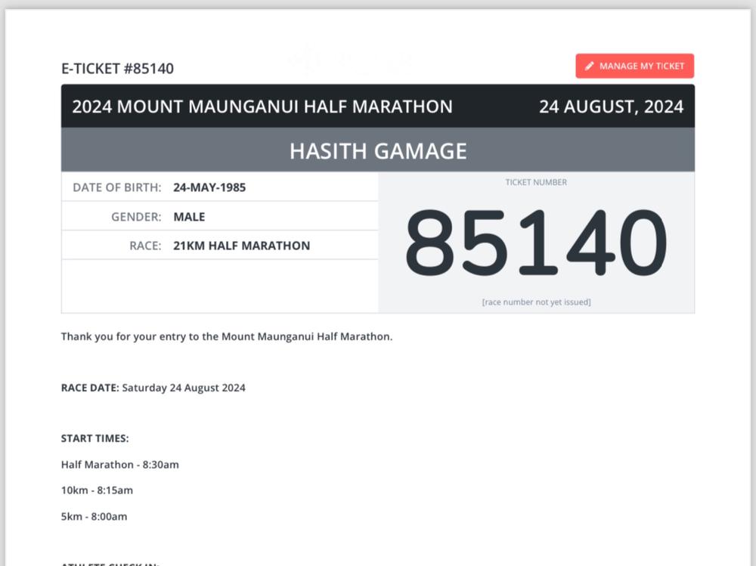This screenshot has height=566, width=756.
Task: Select the 2024 Mount Maunganui Half Marathon title
Action: point(262,107)
